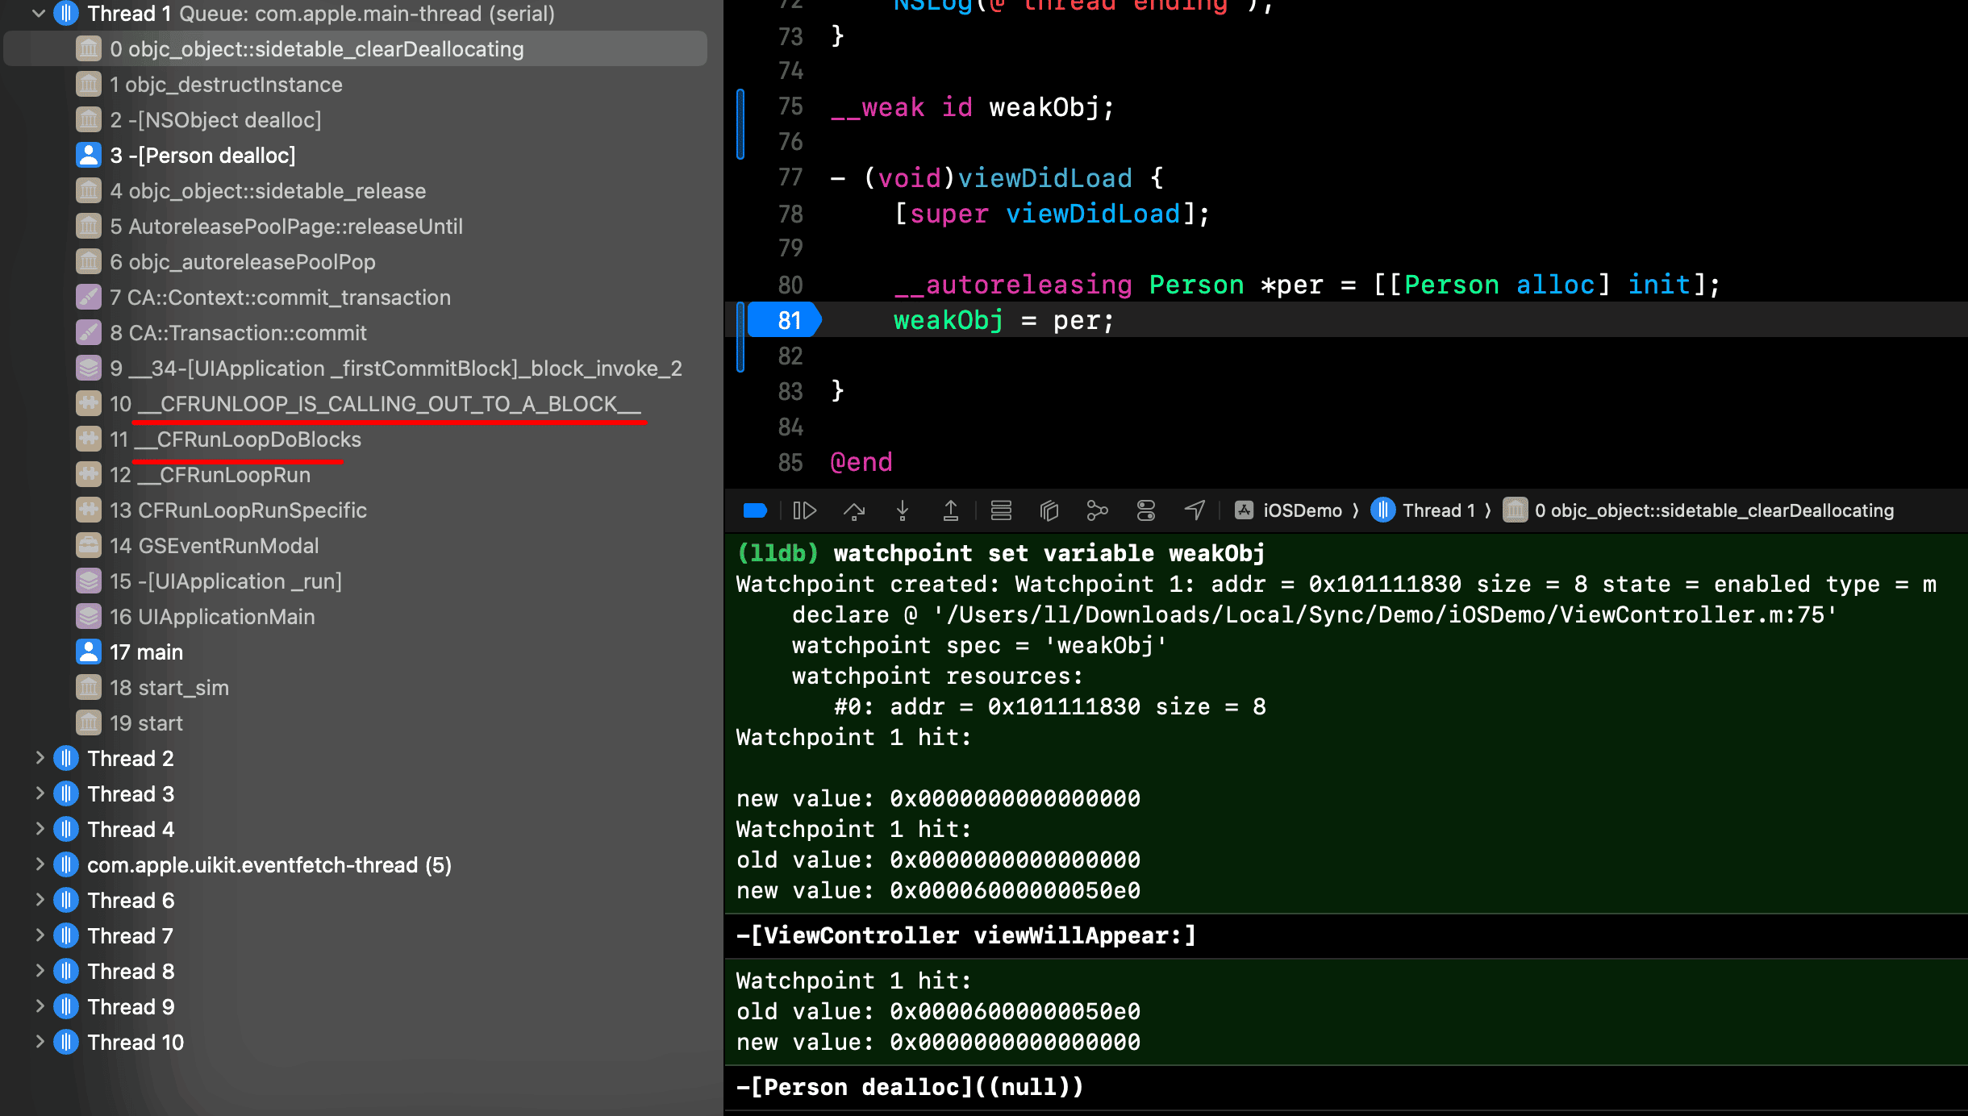The width and height of the screenshot is (1968, 1116).
Task: Click the Step Out icon
Action: (x=951, y=510)
